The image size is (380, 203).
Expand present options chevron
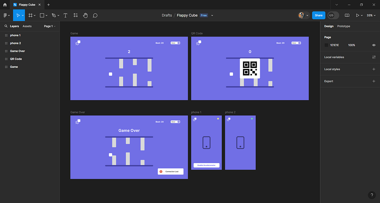pos(362,16)
